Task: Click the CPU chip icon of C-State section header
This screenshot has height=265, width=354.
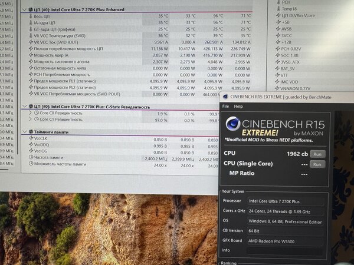Action: pyautogui.click(x=31, y=107)
